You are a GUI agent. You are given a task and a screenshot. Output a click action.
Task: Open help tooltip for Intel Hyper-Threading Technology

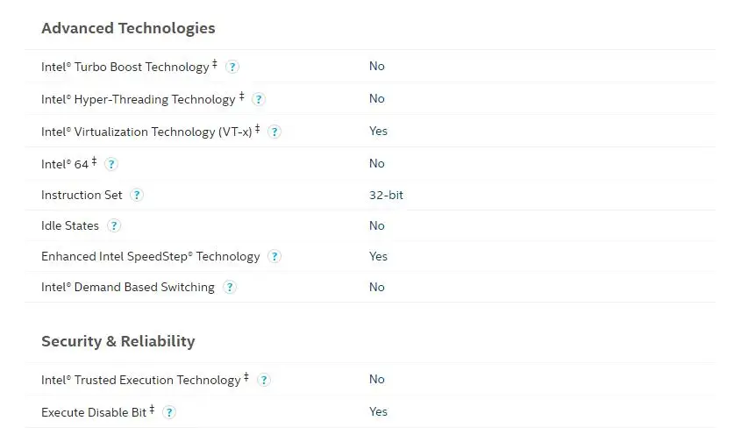click(x=259, y=99)
